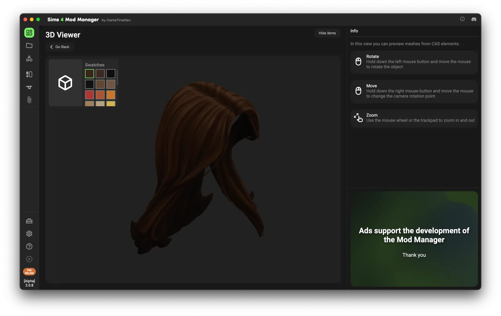The image size is (501, 316).
Task: Click the red window close button
Action: tap(25, 20)
